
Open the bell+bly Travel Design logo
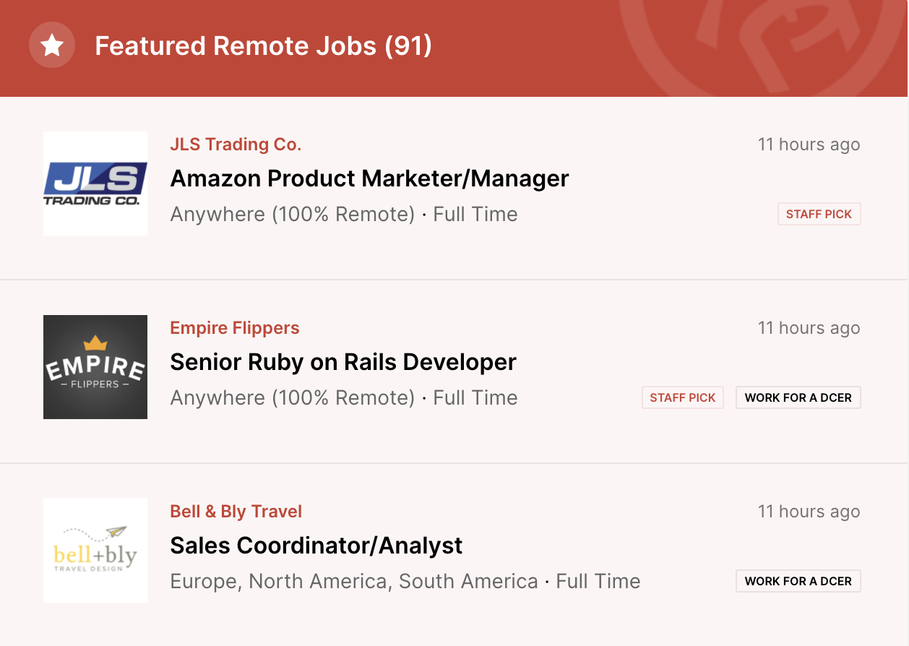pyautogui.click(x=95, y=551)
